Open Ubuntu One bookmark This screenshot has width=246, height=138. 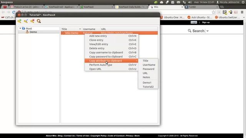(173, 17)
